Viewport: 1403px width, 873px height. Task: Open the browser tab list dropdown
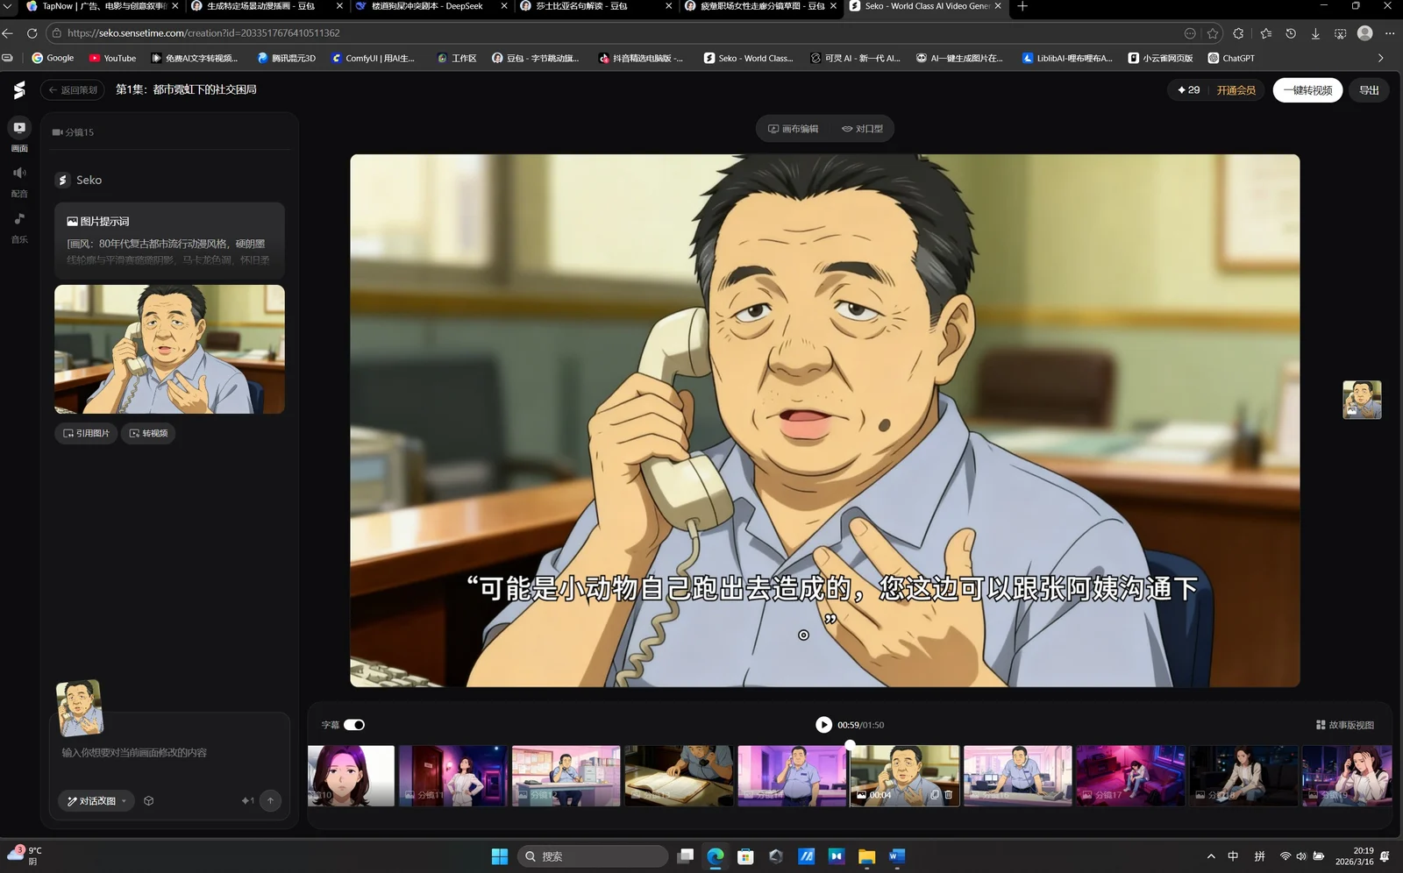point(8,6)
